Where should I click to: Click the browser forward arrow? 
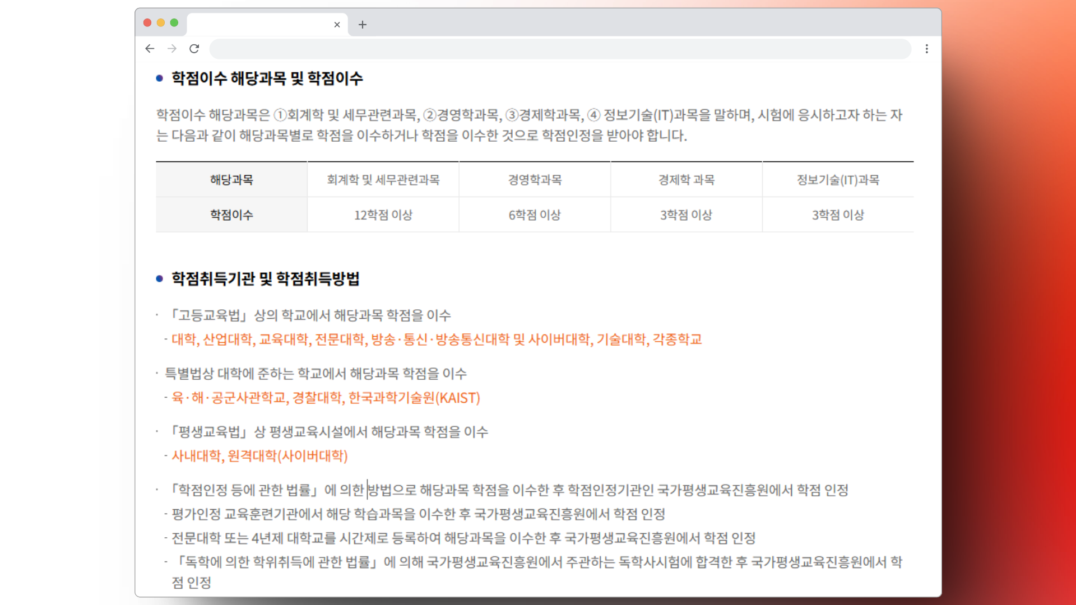tap(172, 49)
